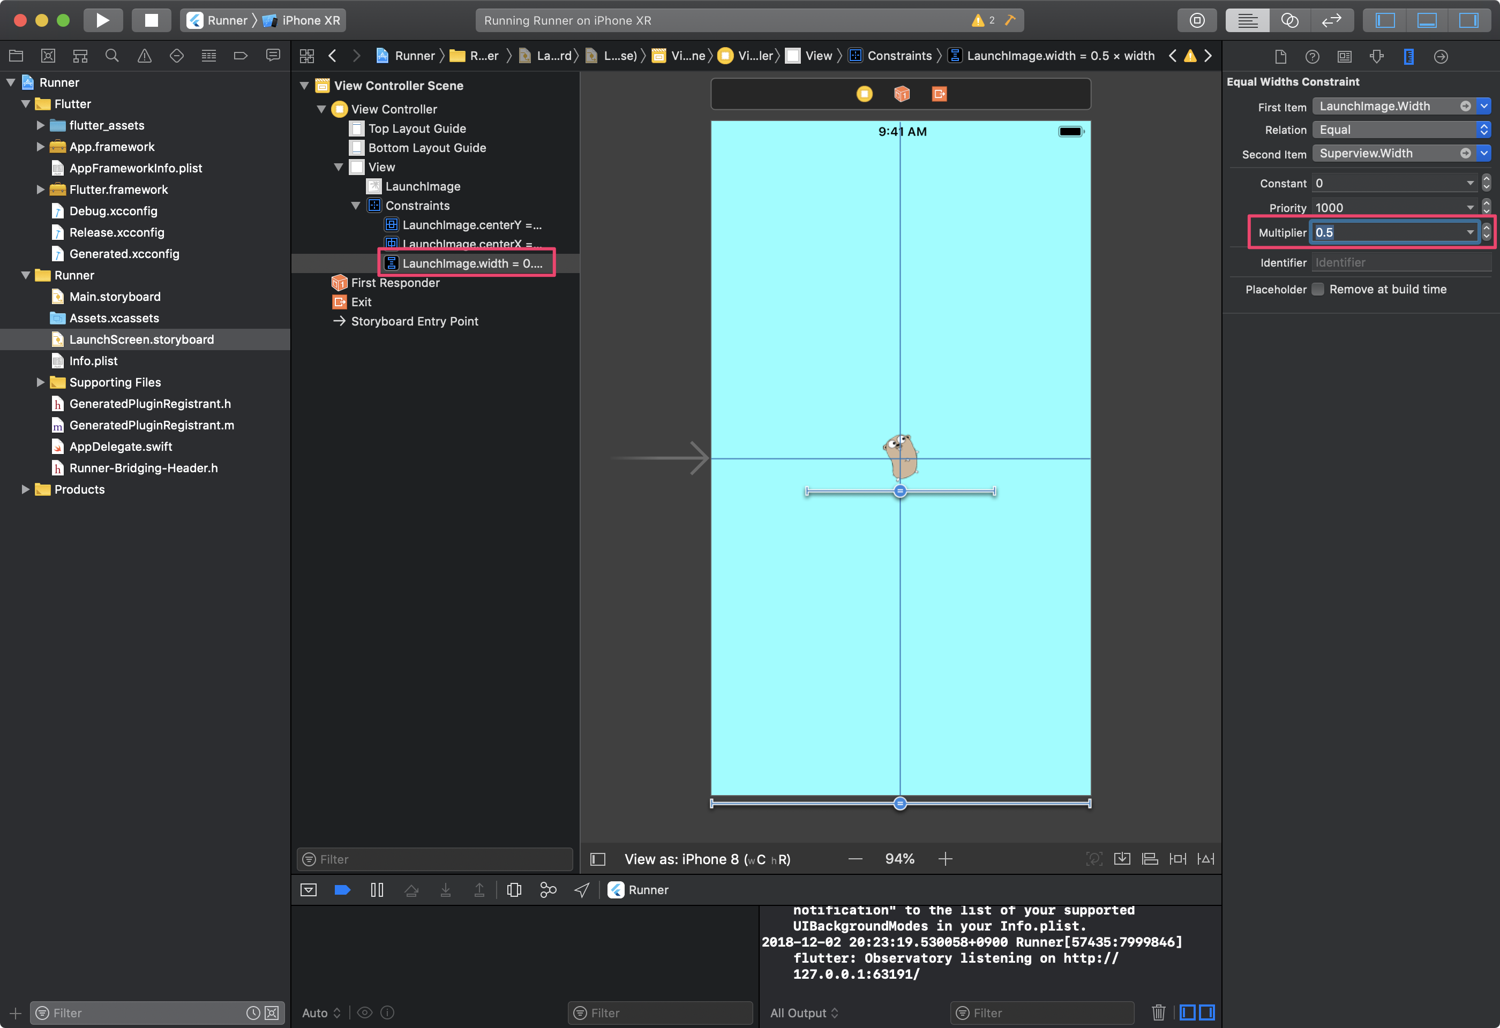Show the Issue navigator warning icon

tap(145, 56)
